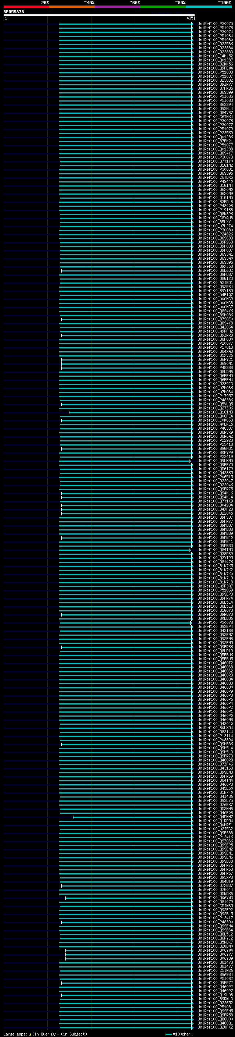Screen dimensions: 235x1037
Task: Click the UniRef100_B9GMG1 label
Action: pyautogui.click(x=215, y=448)
